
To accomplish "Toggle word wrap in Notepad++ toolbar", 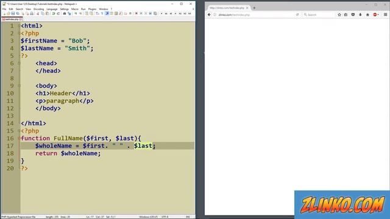I will pos(97,13).
